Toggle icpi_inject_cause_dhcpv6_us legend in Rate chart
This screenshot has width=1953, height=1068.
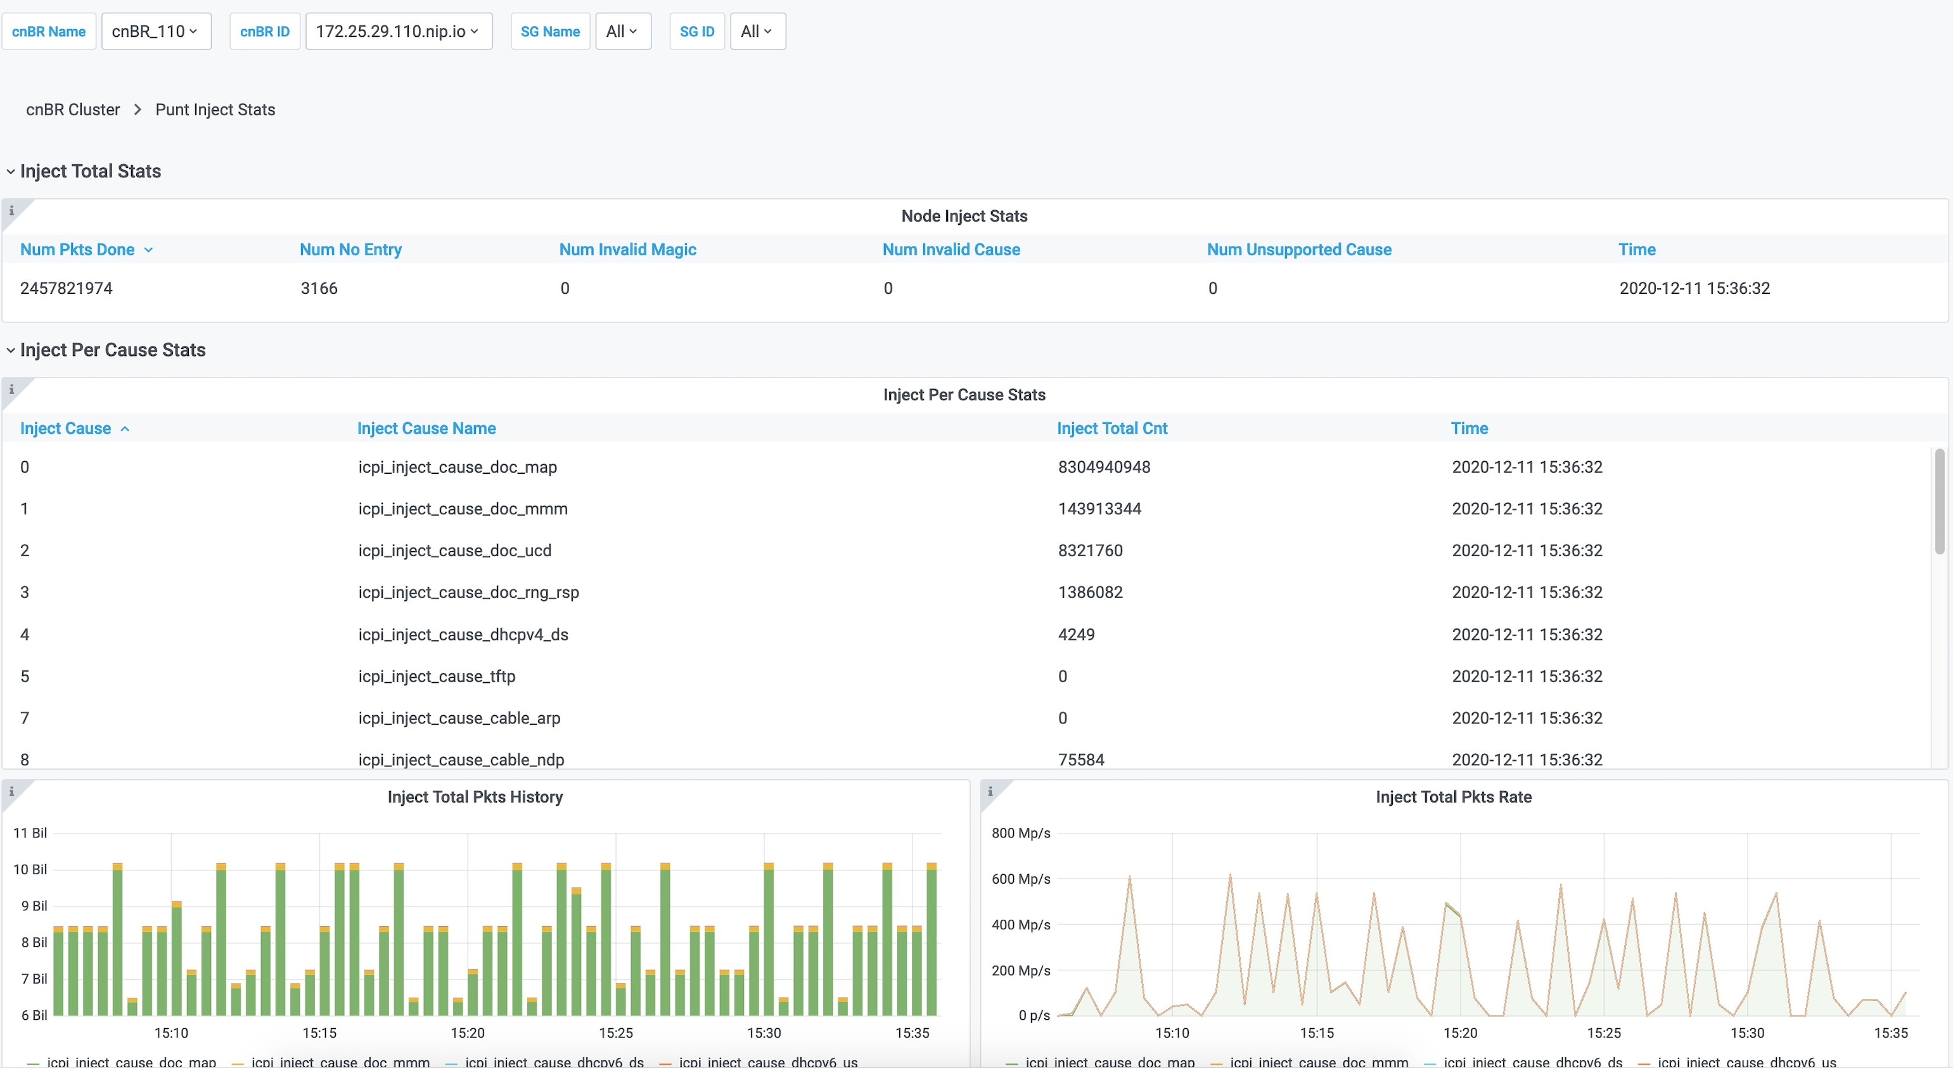point(1747,1062)
